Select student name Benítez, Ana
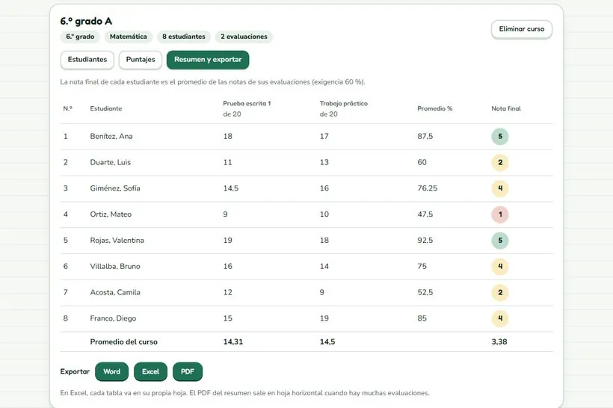613x408 pixels. coord(111,137)
